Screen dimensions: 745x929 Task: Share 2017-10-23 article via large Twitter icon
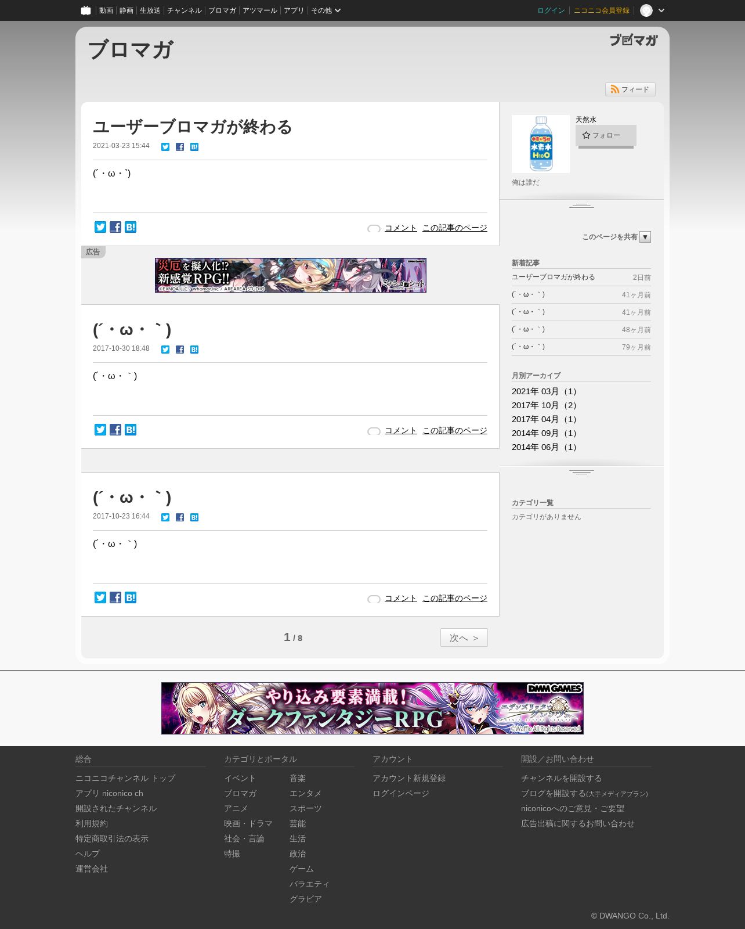(x=100, y=597)
